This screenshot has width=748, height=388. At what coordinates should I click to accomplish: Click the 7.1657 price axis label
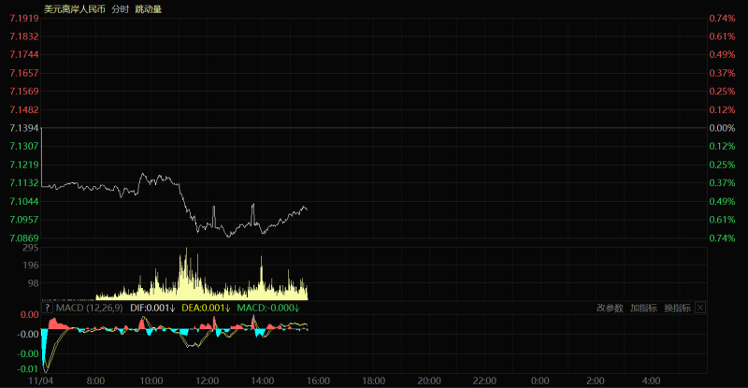point(24,73)
